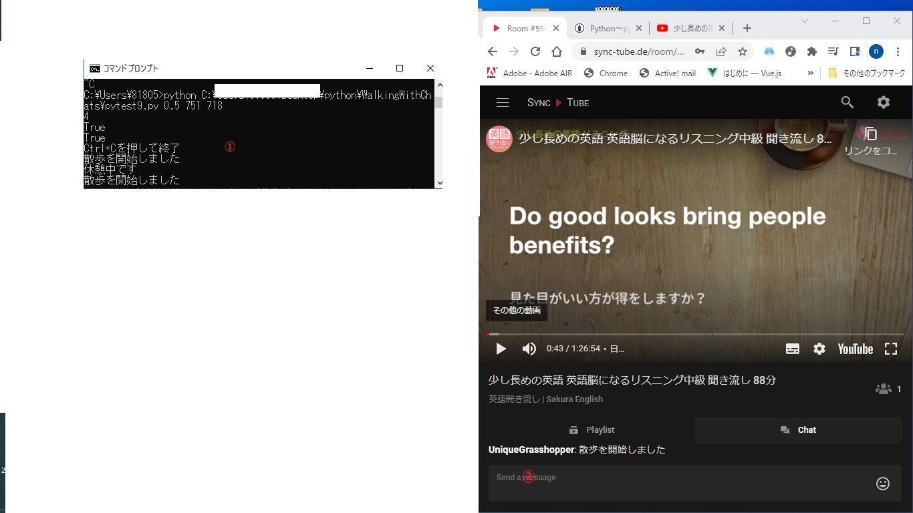Switch to the 少し長めの YouTube tab
913x513 pixels.
(691, 28)
